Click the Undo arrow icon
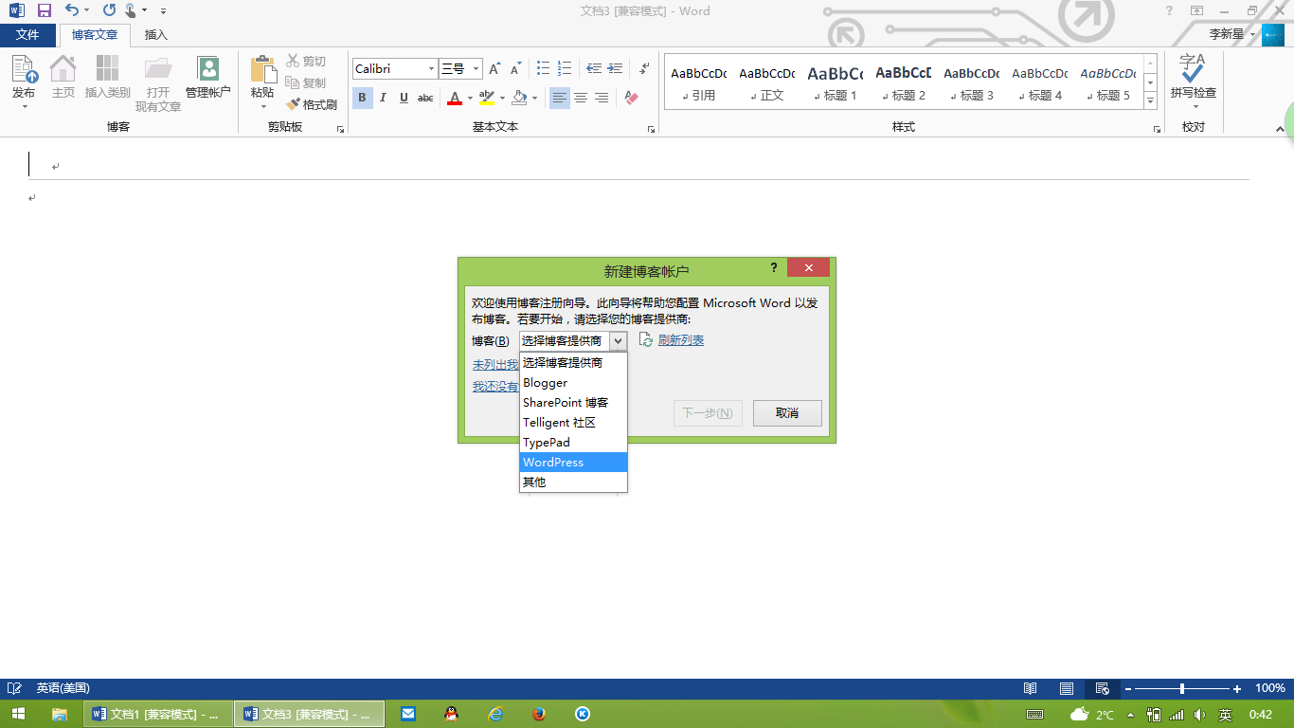The width and height of the screenshot is (1294, 728). pos(72,10)
